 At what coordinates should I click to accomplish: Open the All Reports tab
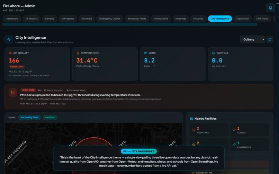point(31,18)
